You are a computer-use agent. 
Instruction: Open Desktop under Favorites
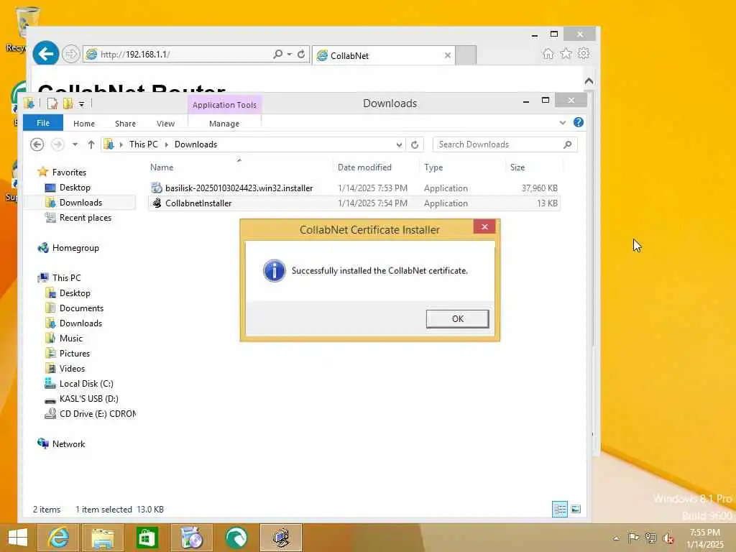tap(75, 188)
